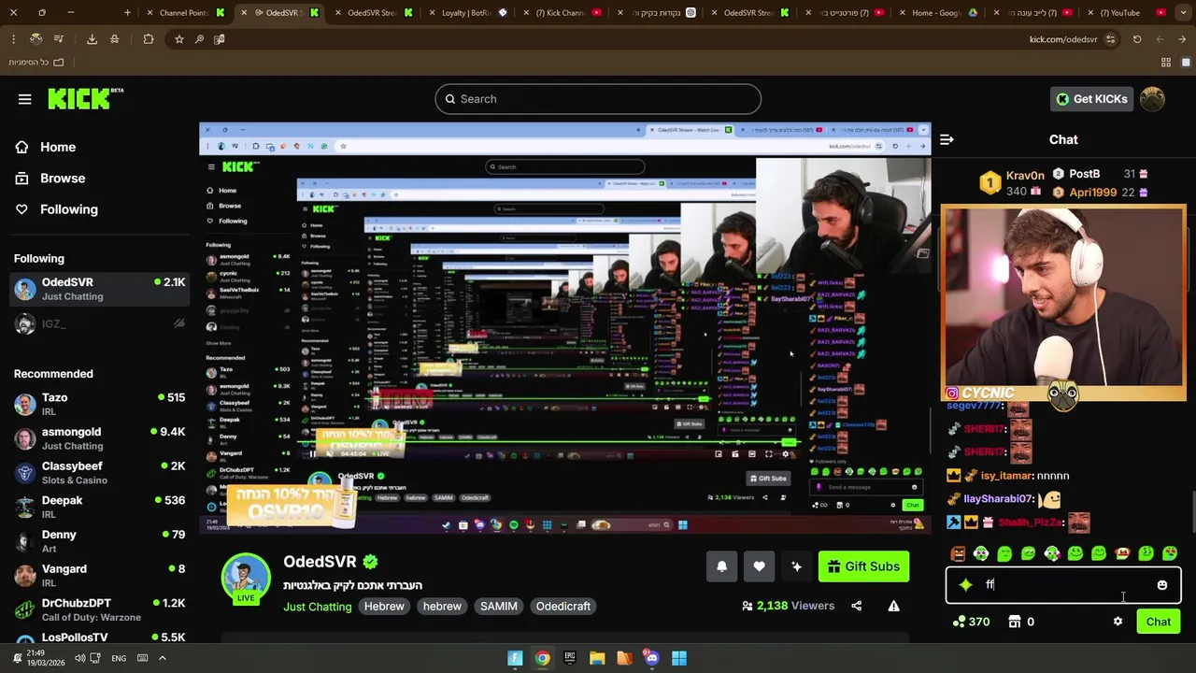Open Classybeef recommended channel
The width and height of the screenshot is (1196, 673).
100,473
